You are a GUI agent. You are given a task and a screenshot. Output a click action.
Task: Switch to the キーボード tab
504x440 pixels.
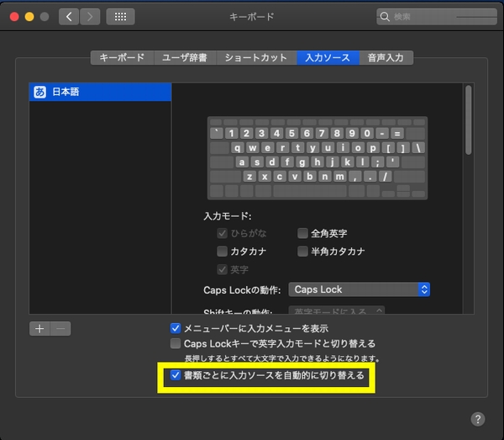[x=122, y=57]
